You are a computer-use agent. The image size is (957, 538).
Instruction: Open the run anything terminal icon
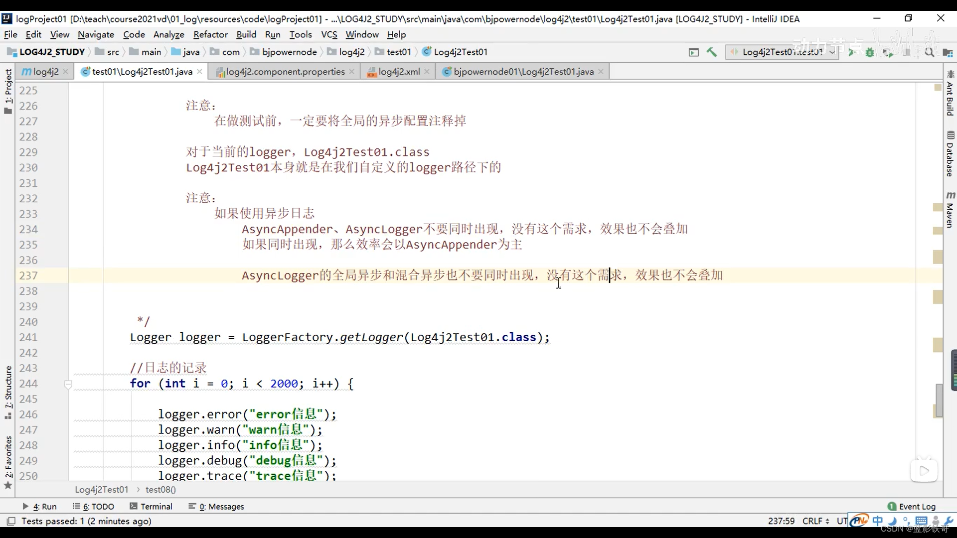(x=693, y=52)
